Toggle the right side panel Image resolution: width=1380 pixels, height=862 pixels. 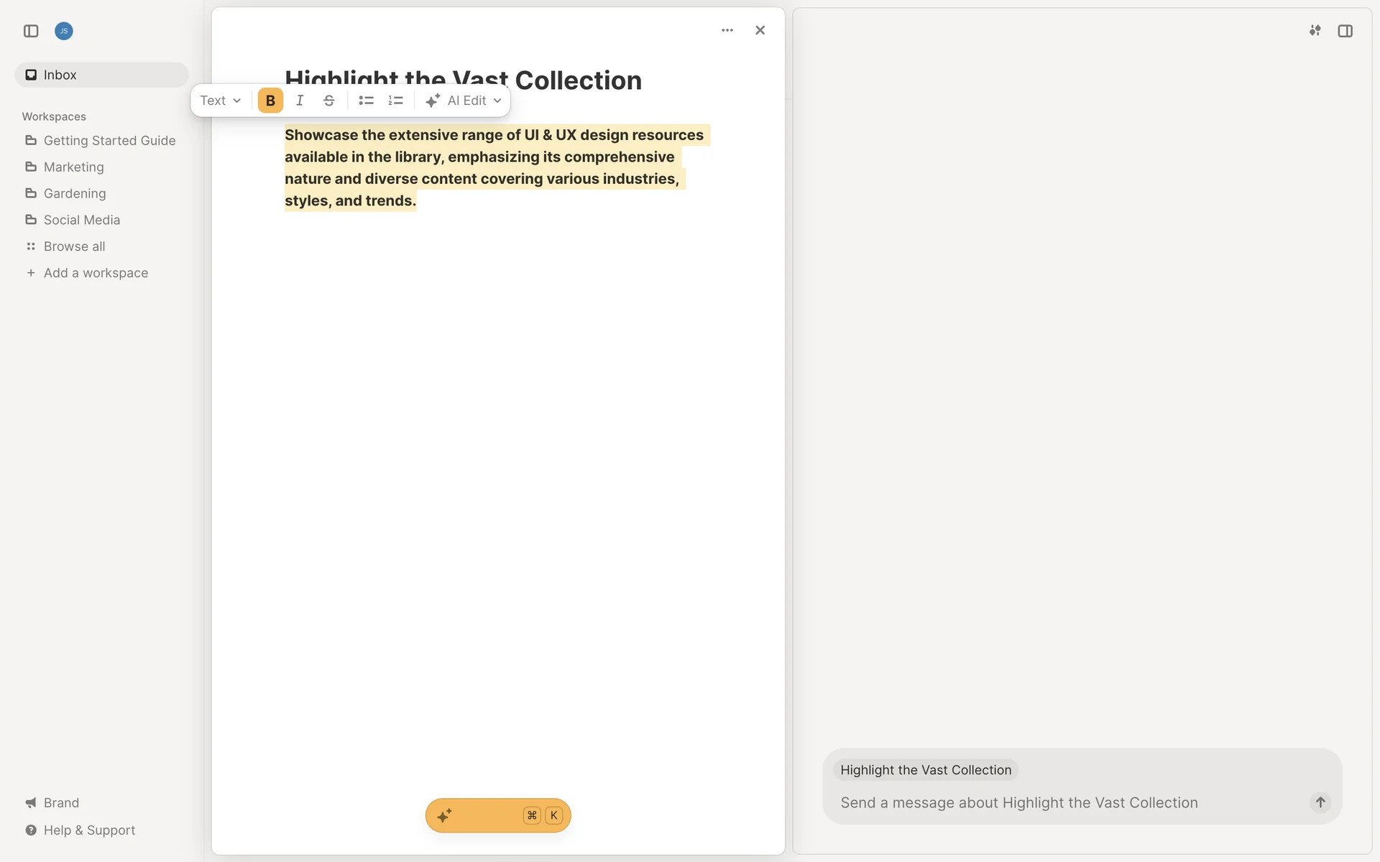1345,31
